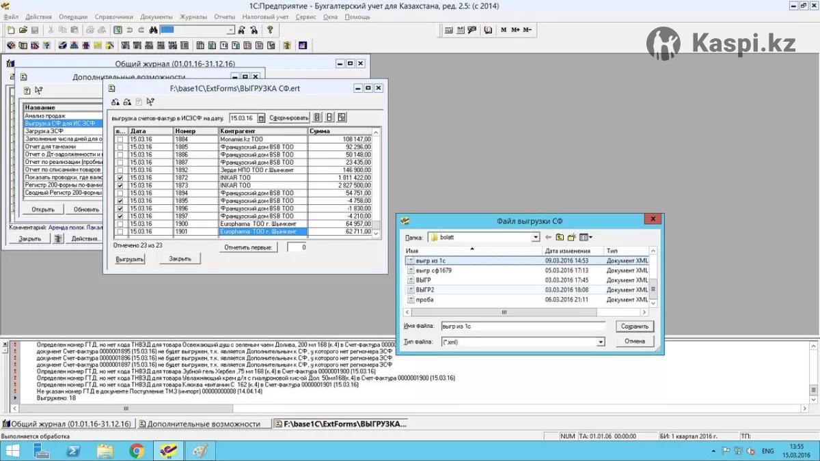Click the Print toolbar icon
Screen dimensions: 820x461
tap(90, 30)
